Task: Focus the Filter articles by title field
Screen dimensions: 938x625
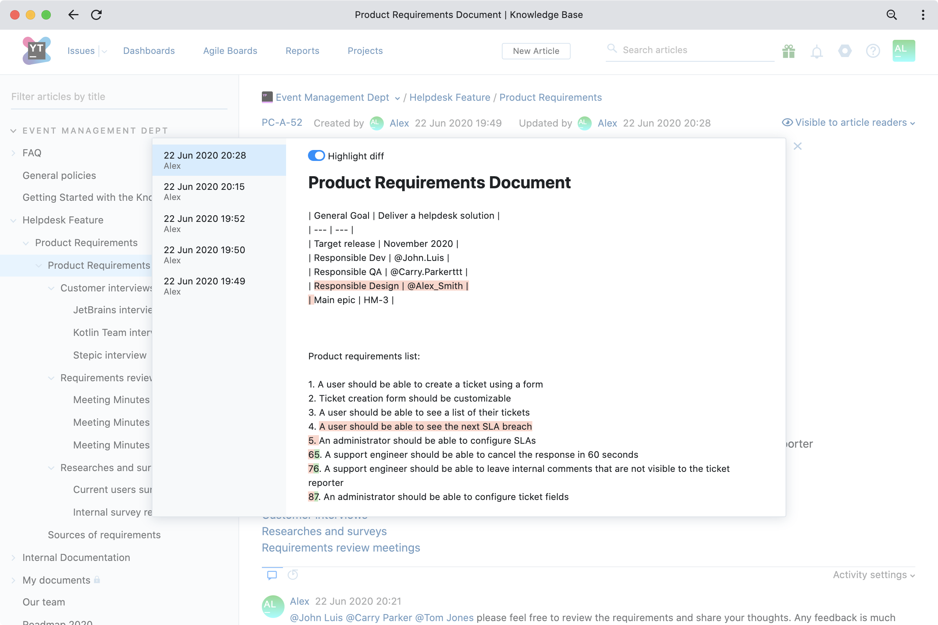Action: [x=119, y=96]
